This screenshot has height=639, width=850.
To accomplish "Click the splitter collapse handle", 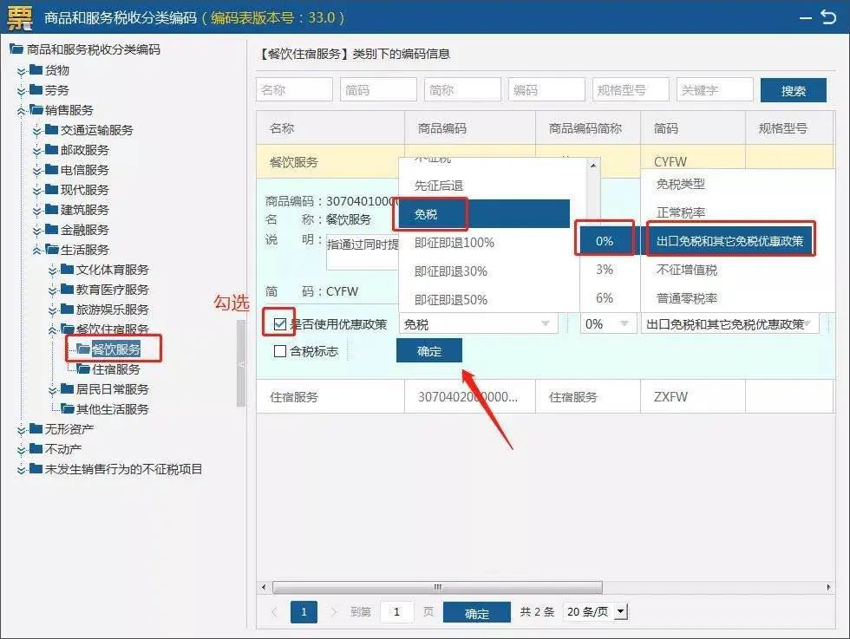I will 241,363.
